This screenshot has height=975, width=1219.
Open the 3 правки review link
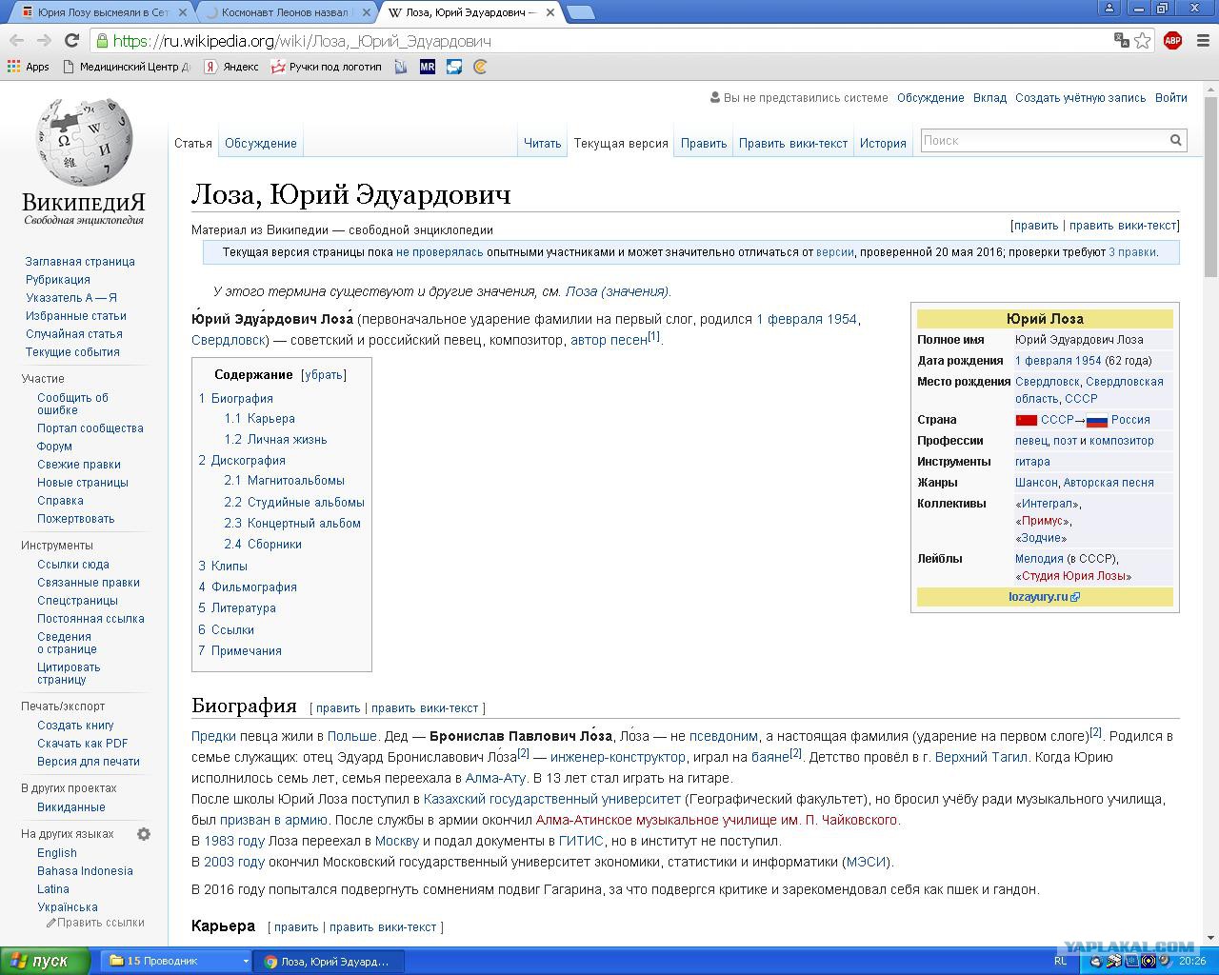point(1132,252)
